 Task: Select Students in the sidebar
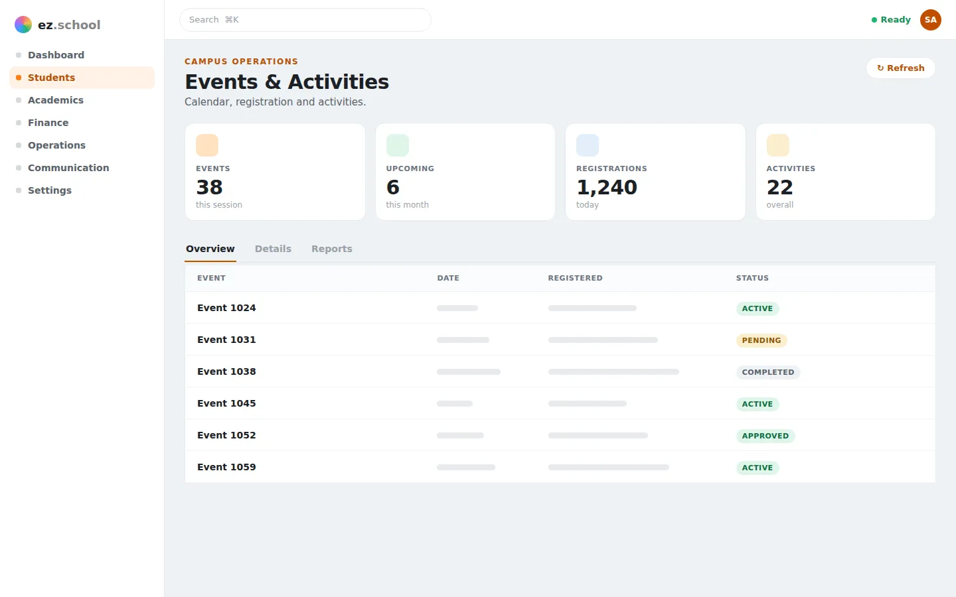click(x=82, y=78)
